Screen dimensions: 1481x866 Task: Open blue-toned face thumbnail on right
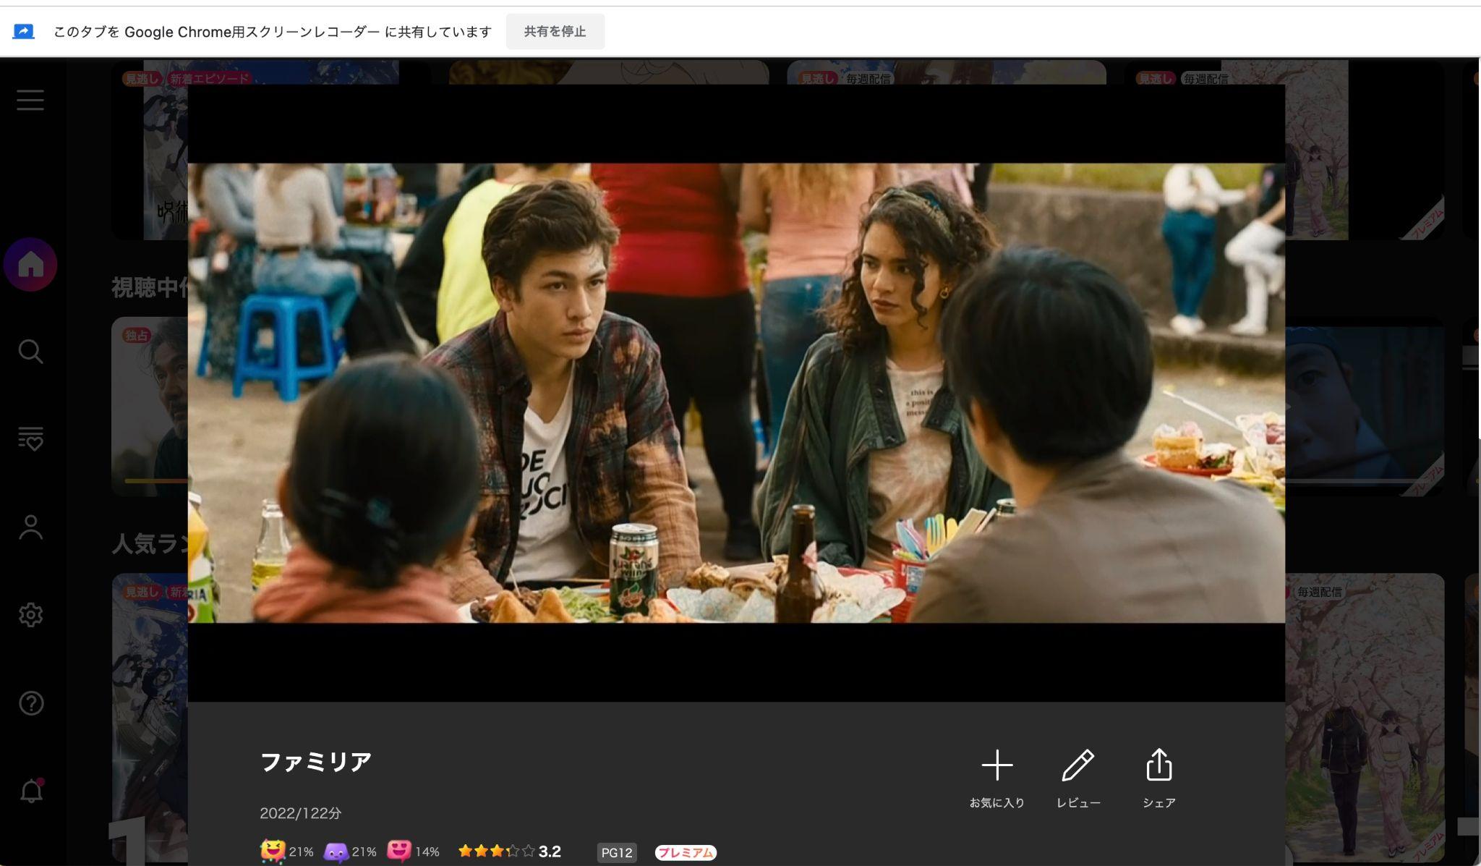click(1365, 406)
